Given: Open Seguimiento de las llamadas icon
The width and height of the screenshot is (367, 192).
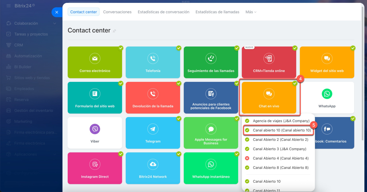Looking at the screenshot, I should [211, 58].
